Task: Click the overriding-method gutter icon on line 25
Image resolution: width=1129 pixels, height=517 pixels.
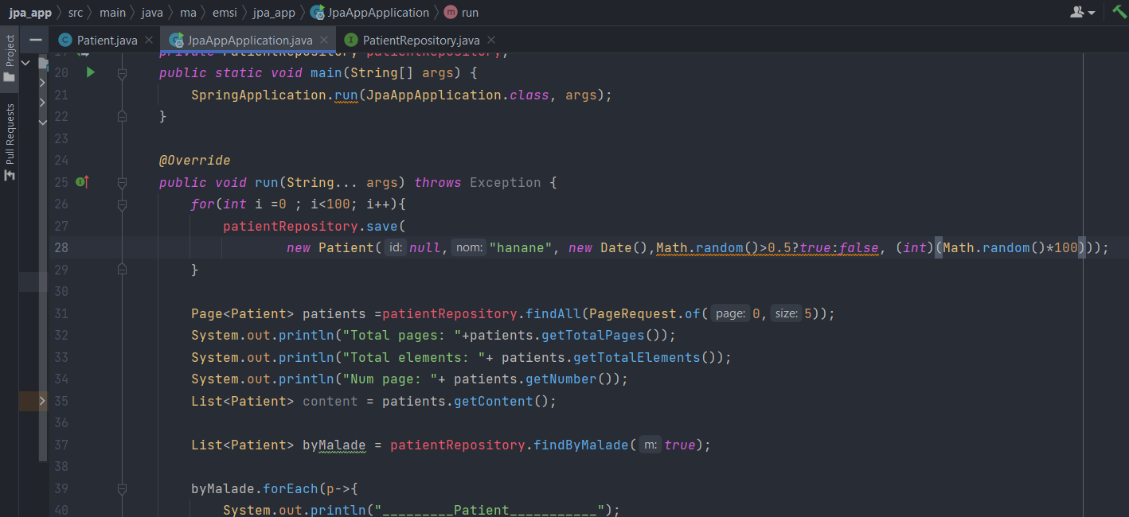Action: point(80,181)
